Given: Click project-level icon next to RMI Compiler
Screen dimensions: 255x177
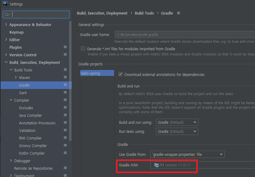Looking at the screenshot, I should point(65,138).
